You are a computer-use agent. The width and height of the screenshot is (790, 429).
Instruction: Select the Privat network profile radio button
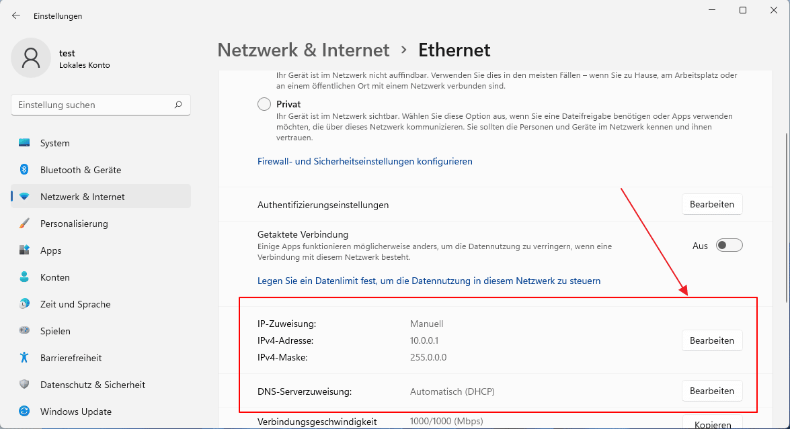pos(265,105)
